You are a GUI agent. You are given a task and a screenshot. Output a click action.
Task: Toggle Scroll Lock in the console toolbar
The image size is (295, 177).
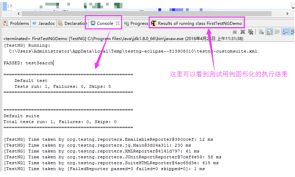269,32
